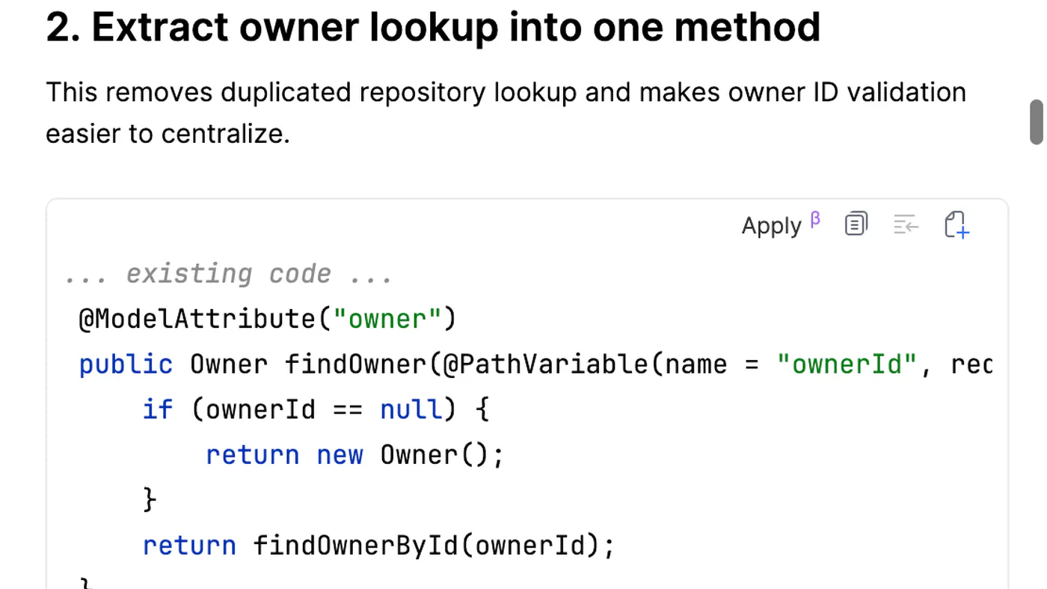Click the heading "2. Extract owner lookup into one method"
Image resolution: width=1047 pixels, height=589 pixels.
(433, 28)
